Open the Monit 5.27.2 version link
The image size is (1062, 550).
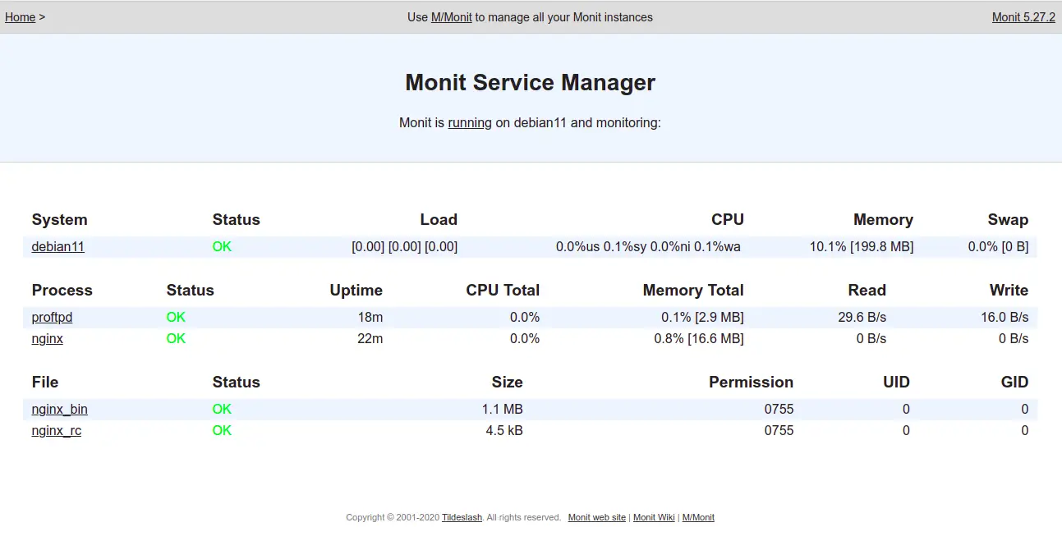coord(1023,16)
